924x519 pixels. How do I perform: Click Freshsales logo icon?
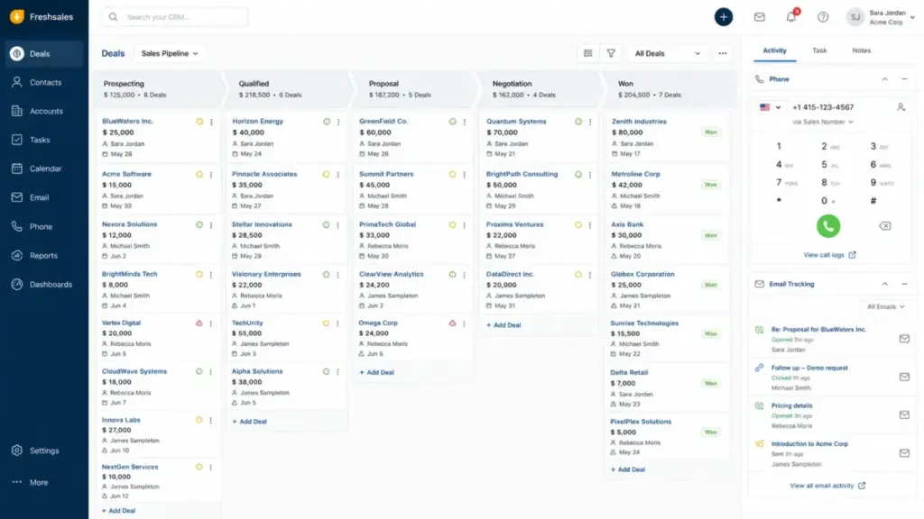pos(17,16)
